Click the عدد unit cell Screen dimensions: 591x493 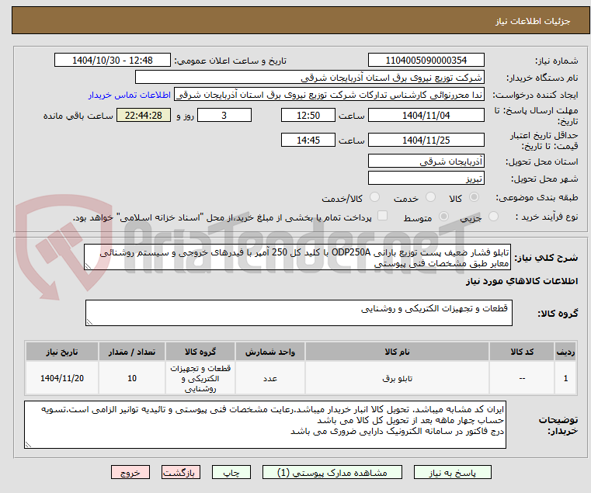[x=269, y=378]
